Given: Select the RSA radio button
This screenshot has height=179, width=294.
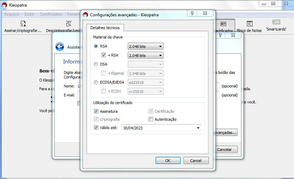Looking at the screenshot, I should click(96, 46).
